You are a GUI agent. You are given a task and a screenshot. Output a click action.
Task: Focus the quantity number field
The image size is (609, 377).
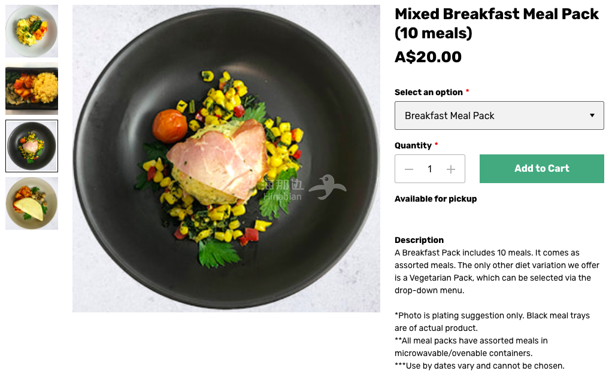[x=429, y=169]
